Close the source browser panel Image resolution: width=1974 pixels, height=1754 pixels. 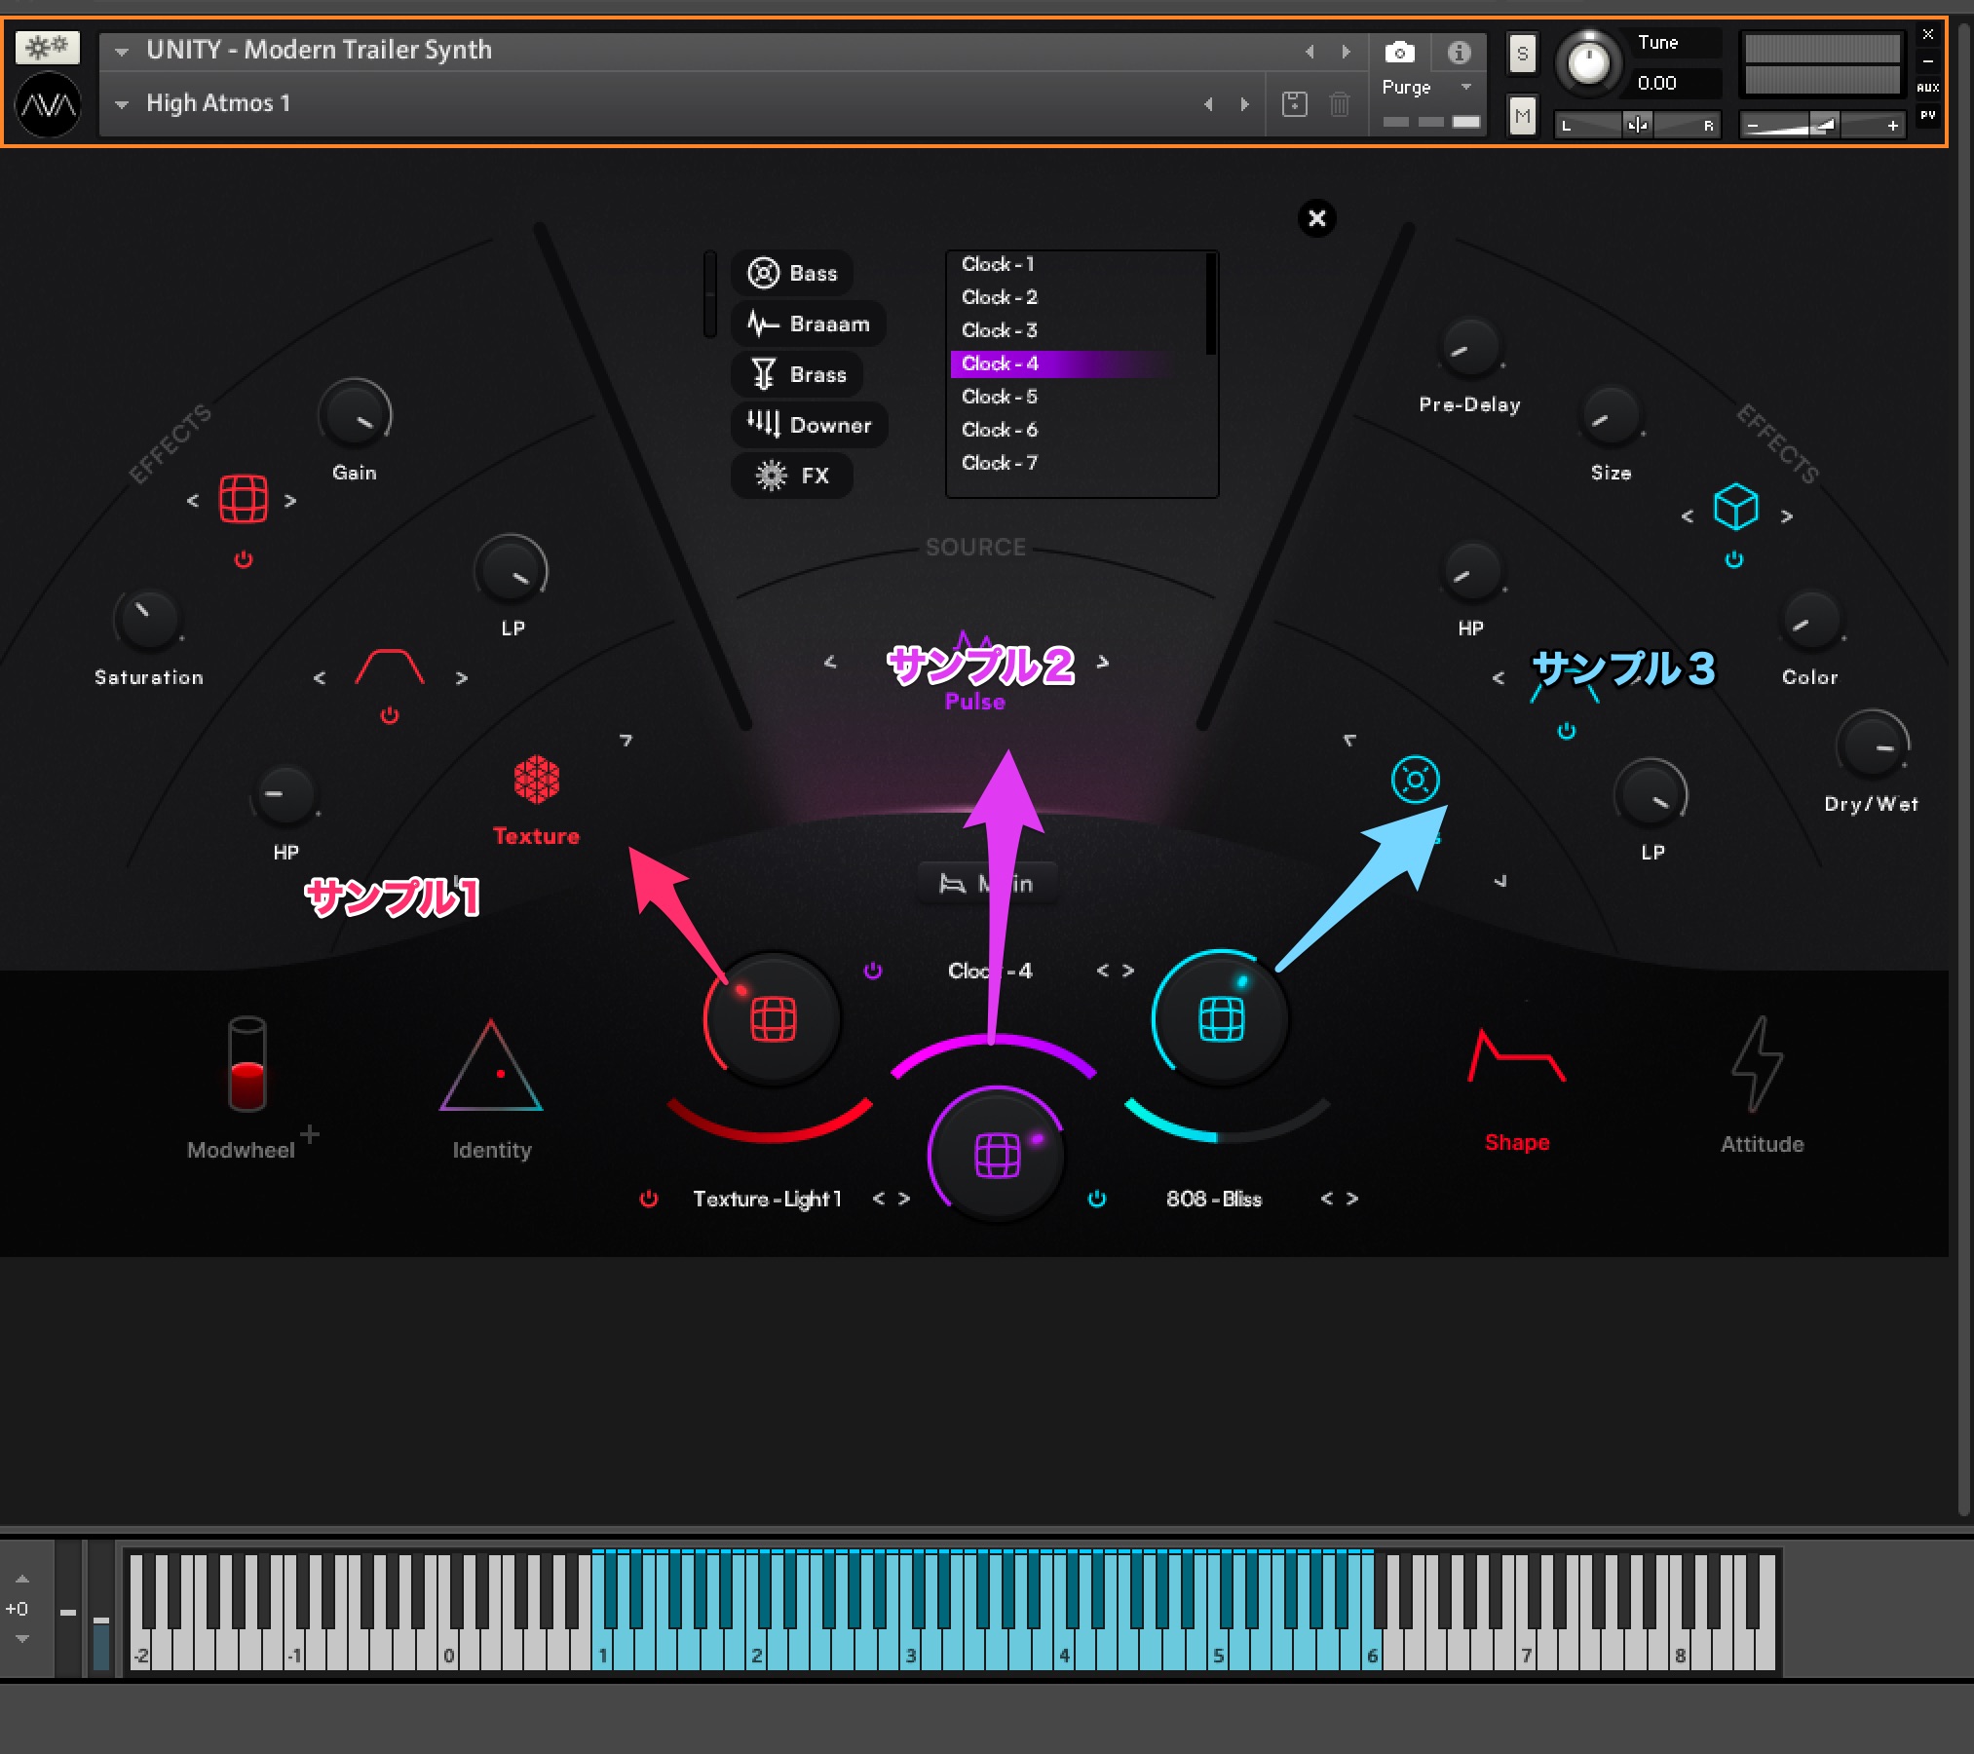(1316, 218)
